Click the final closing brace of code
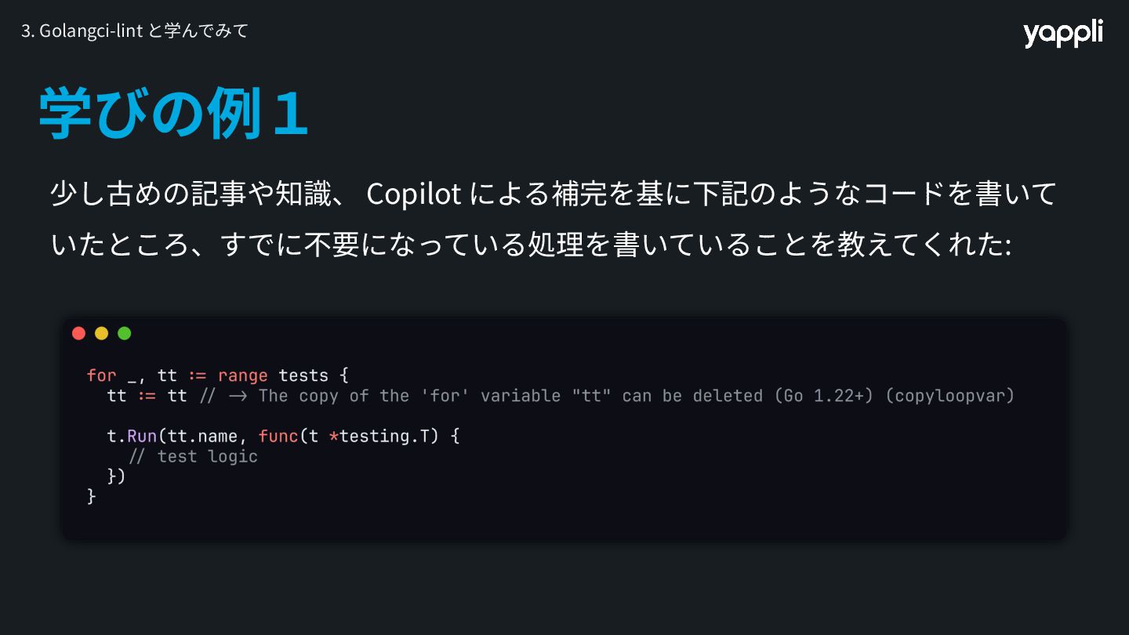This screenshot has width=1129, height=635. pyautogui.click(x=91, y=496)
